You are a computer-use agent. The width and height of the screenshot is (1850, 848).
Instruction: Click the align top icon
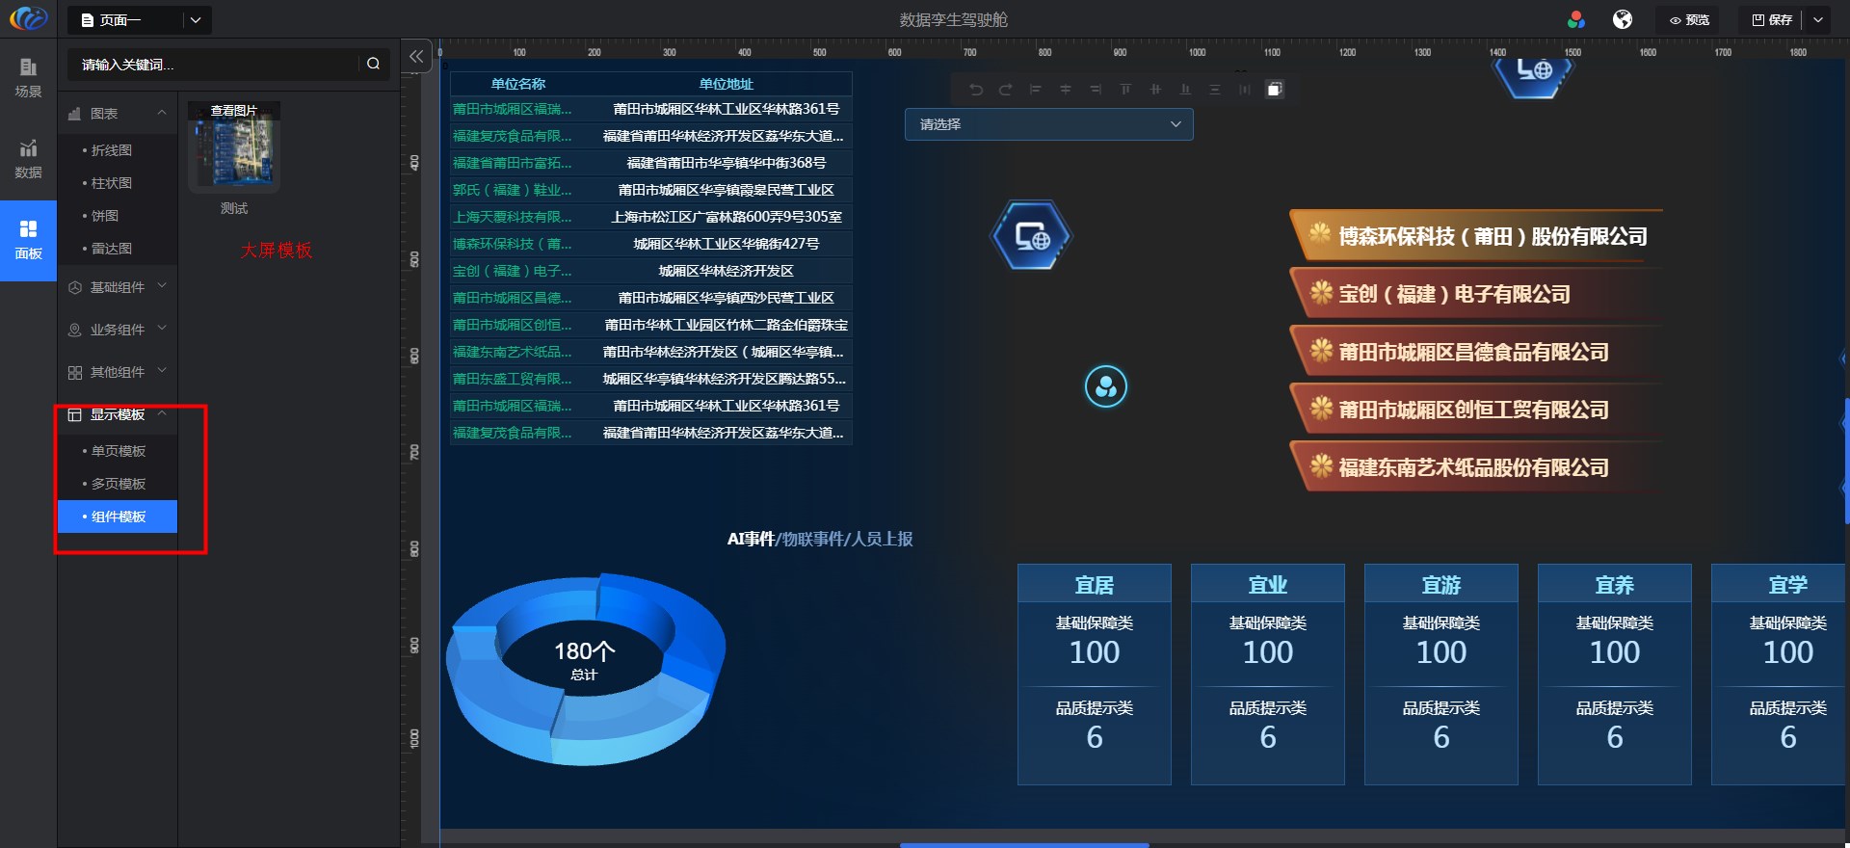coord(1124,90)
